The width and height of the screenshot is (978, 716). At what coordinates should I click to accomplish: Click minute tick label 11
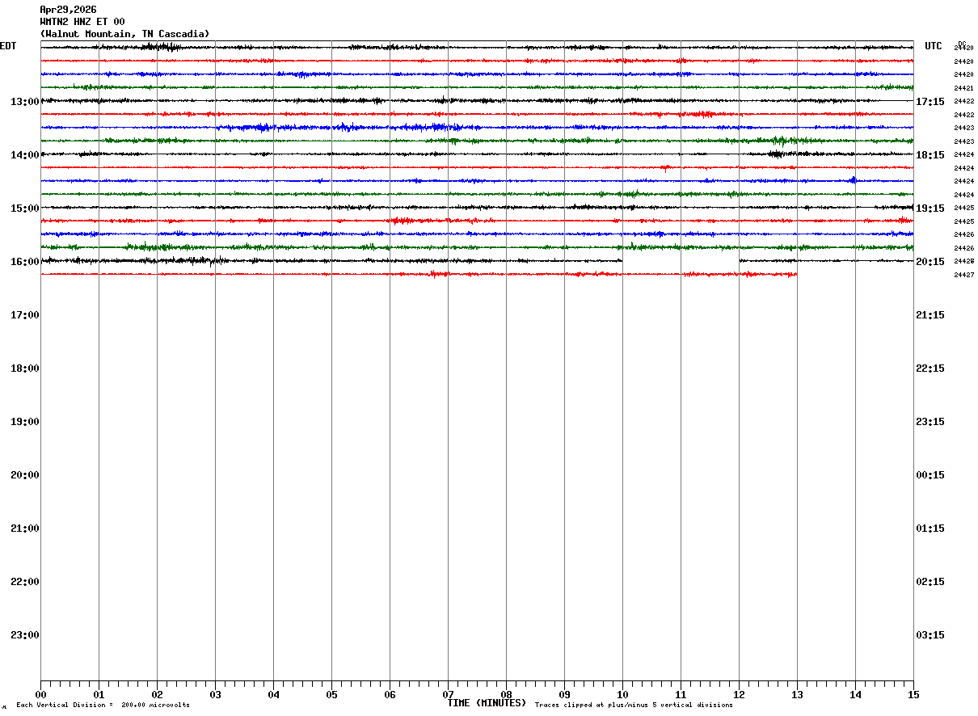coord(681,694)
